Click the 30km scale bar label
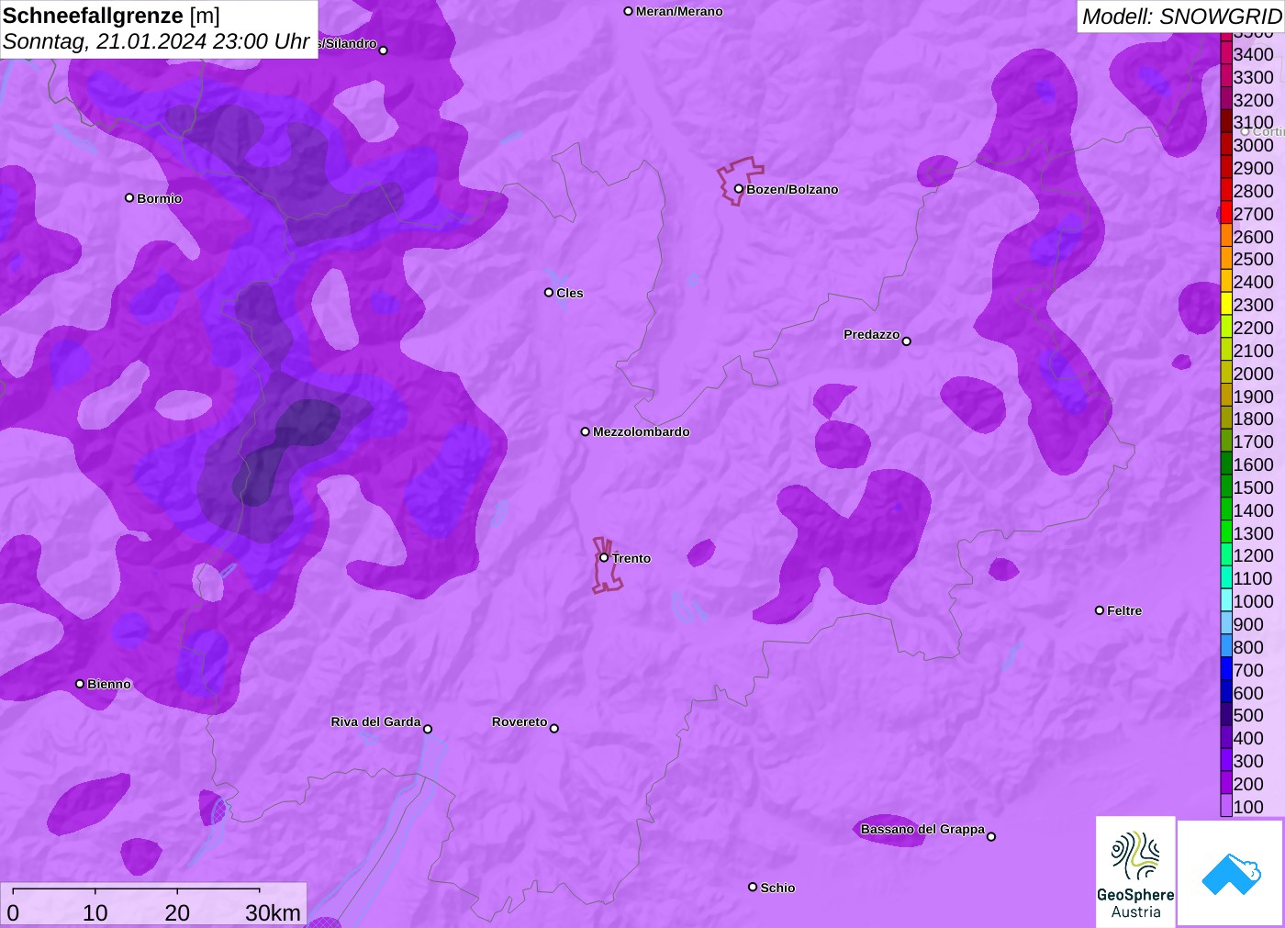The width and height of the screenshot is (1285, 928). [x=273, y=912]
